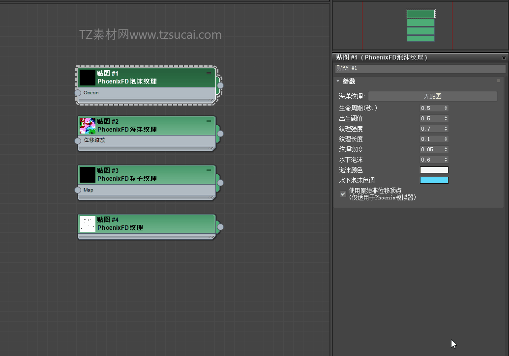Image resolution: width=509 pixels, height=356 pixels.
Task: Click the output socket of 贴图 #1 node
Action: click(x=220, y=85)
